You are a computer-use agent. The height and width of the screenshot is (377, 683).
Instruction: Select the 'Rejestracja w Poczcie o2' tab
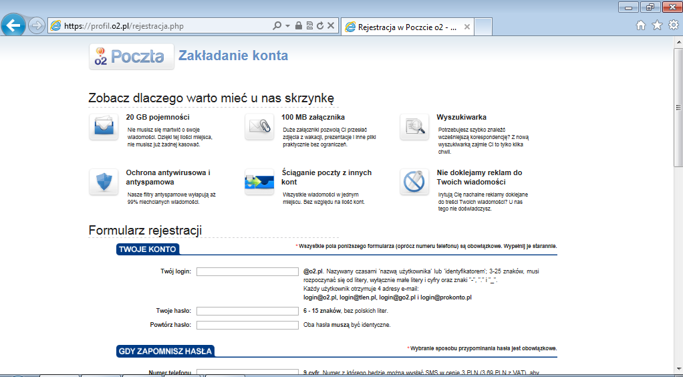click(x=407, y=27)
